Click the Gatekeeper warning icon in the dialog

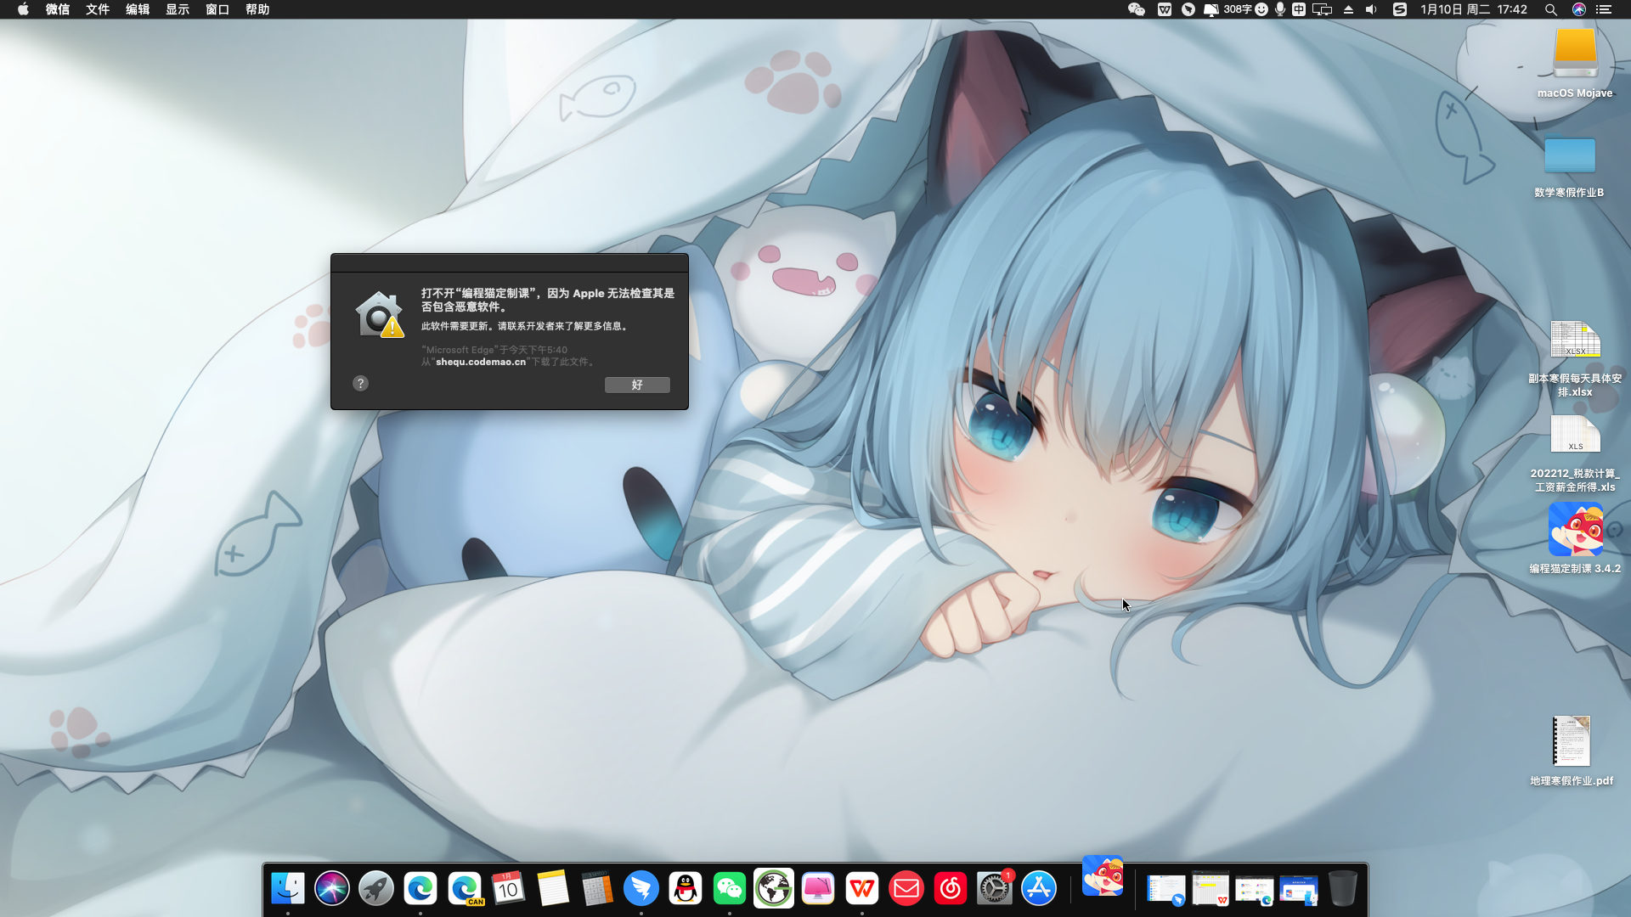click(x=380, y=315)
